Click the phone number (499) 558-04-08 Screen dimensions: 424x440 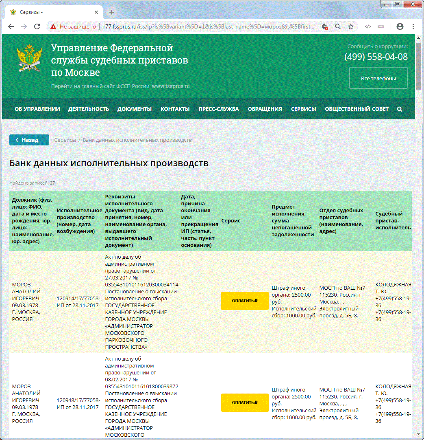point(376,57)
